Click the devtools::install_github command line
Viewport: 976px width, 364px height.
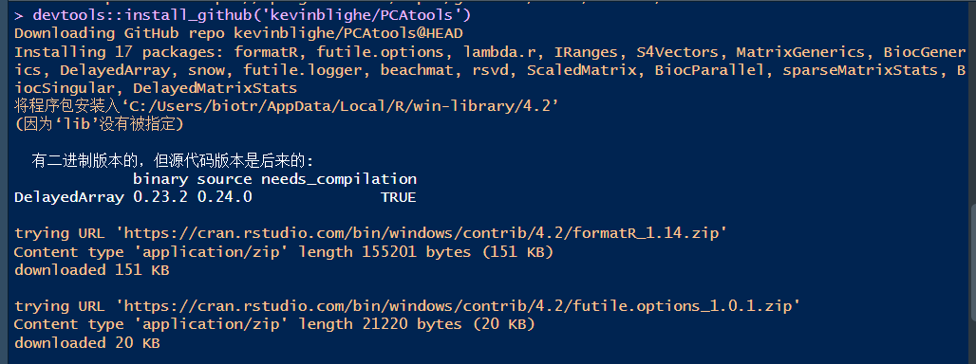click(243, 14)
